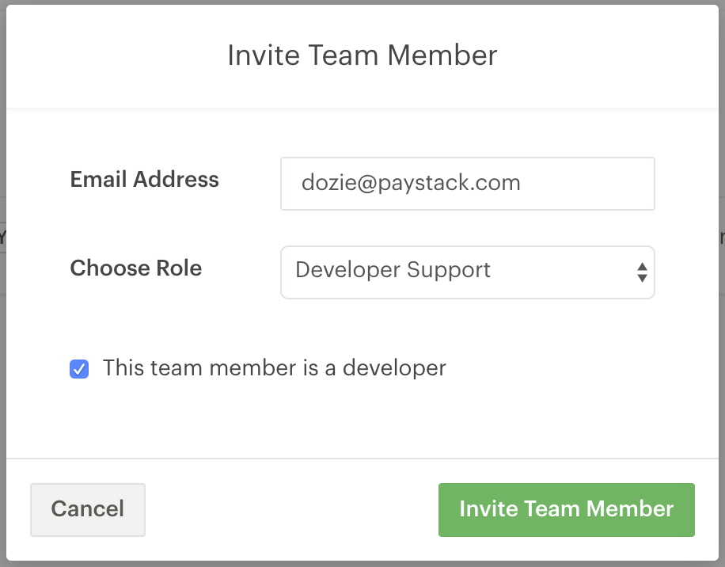Screen dimensions: 725x567
Task: Click the "Choose Role" field label
Action: click(x=135, y=268)
